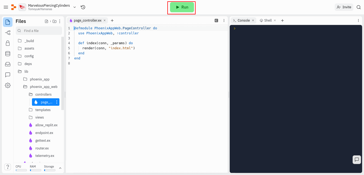Open the search magnifier icon in header
364x175 pixels.
coord(359,7)
